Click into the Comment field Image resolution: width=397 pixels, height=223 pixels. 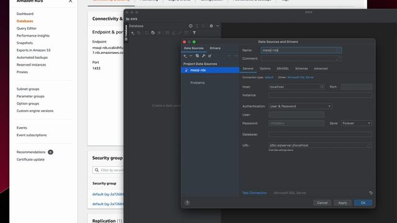pyautogui.click(x=301, y=58)
